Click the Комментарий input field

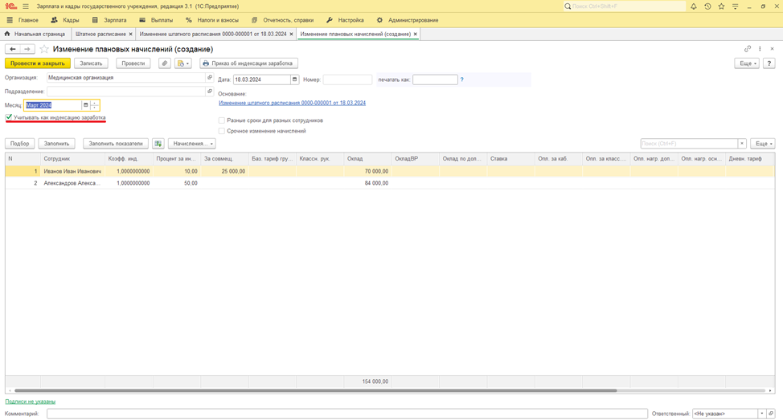[347, 414]
